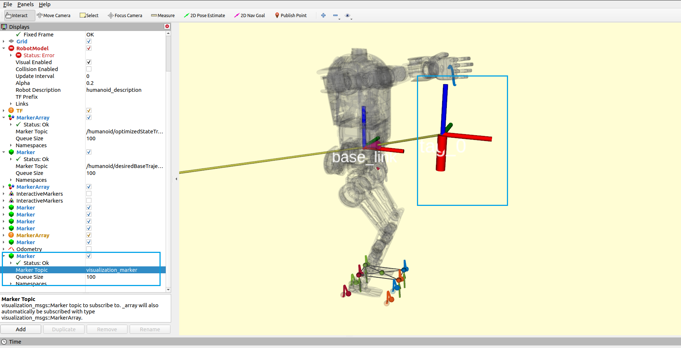
Task: Click the Remove button
Action: [107, 329]
